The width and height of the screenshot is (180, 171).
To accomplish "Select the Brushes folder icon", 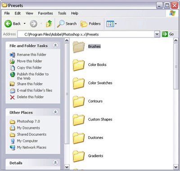I will [x=78, y=47].
